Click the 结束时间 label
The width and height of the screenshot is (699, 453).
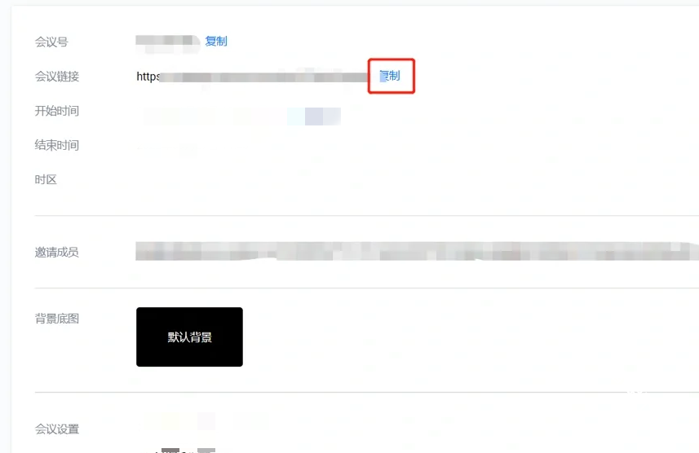point(56,145)
